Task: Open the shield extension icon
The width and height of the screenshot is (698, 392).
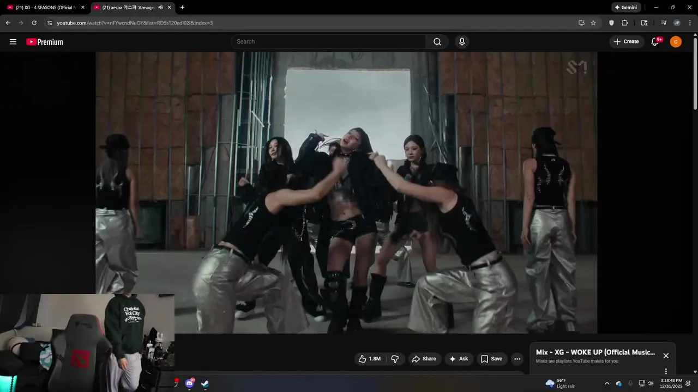Action: pyautogui.click(x=611, y=23)
